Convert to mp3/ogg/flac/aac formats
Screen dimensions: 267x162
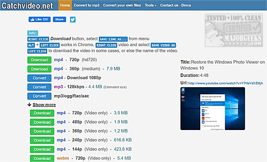pyautogui.click(x=39, y=96)
